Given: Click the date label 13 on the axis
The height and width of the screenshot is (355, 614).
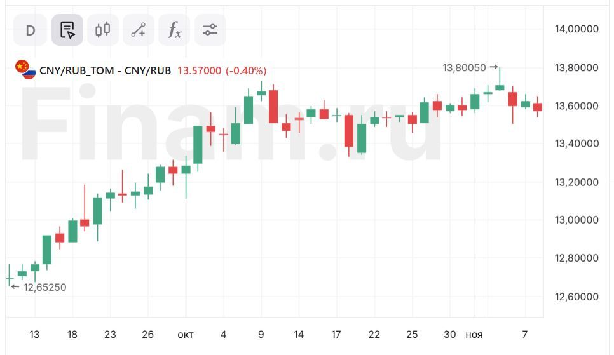Looking at the screenshot, I should pyautogui.click(x=34, y=334).
